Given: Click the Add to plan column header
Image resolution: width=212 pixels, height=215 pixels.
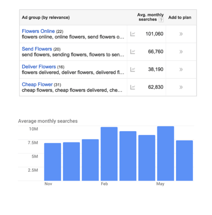Looking at the screenshot, I should coord(179,17).
